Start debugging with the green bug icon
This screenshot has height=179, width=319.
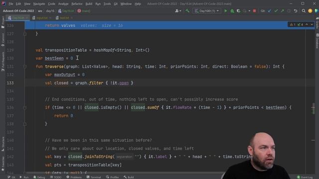pos(232,11)
